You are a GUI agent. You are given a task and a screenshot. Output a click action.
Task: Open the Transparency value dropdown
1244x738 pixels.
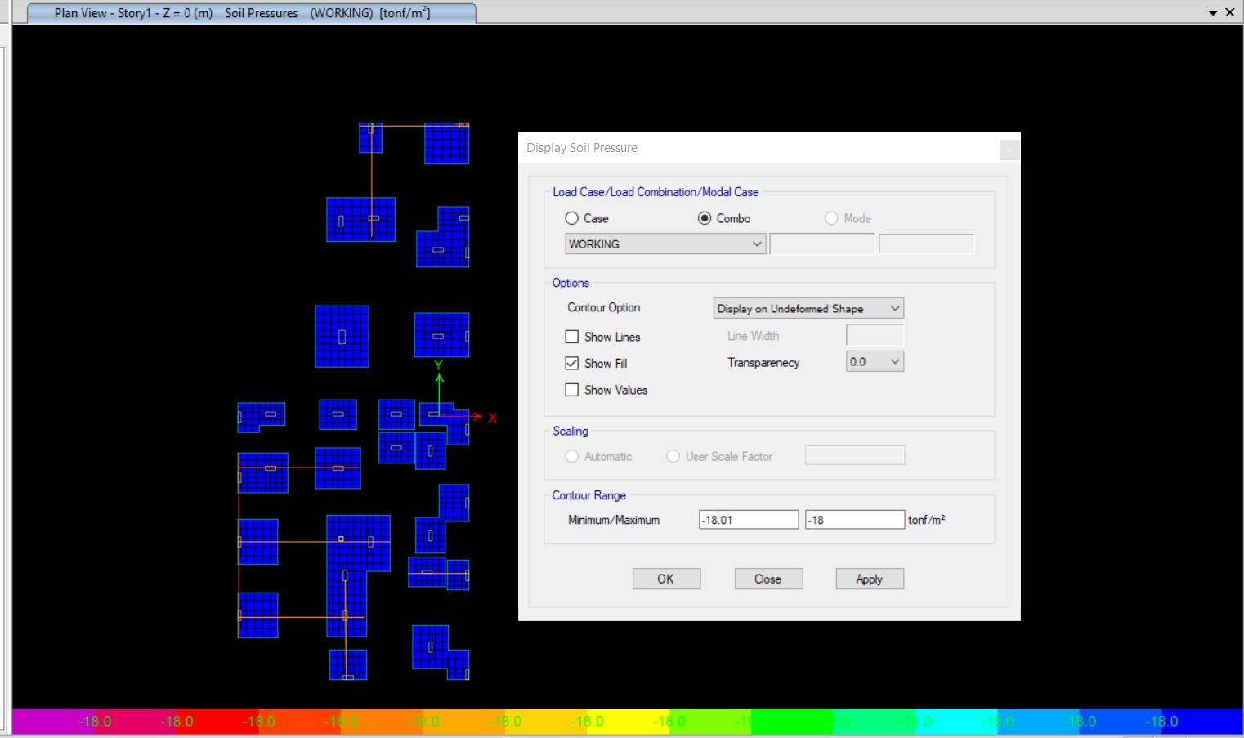(875, 361)
